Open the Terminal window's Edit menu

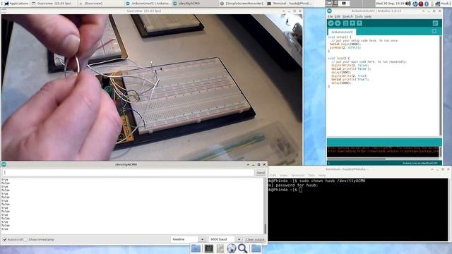pos(273,175)
